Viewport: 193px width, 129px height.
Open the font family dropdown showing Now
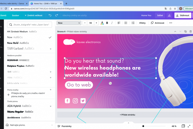[69, 23]
